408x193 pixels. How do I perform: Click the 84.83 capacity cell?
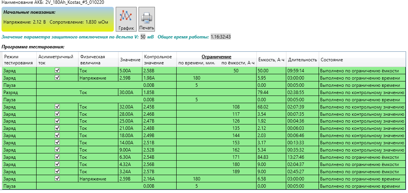[271, 157]
